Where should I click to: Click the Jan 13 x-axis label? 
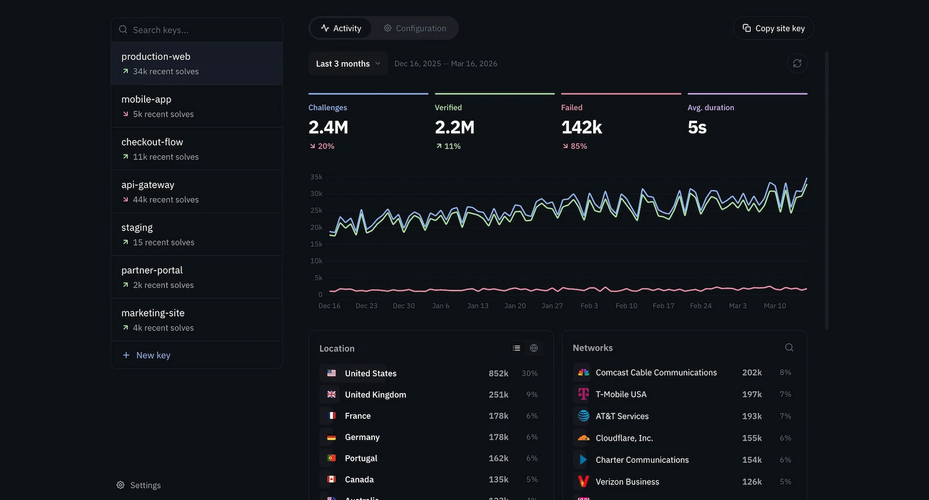(x=477, y=305)
